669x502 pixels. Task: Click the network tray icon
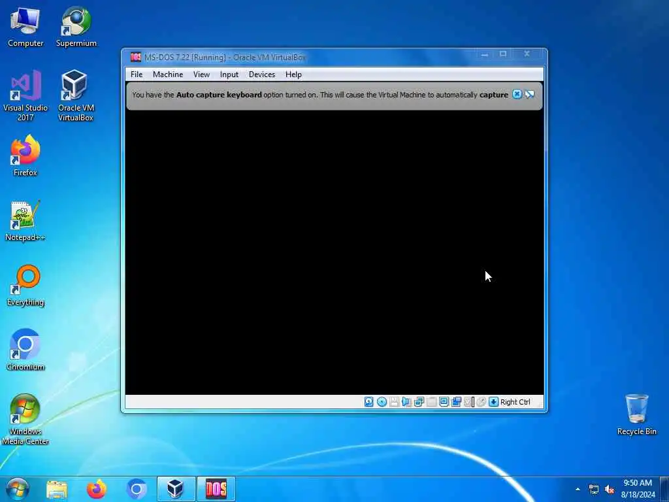593,489
